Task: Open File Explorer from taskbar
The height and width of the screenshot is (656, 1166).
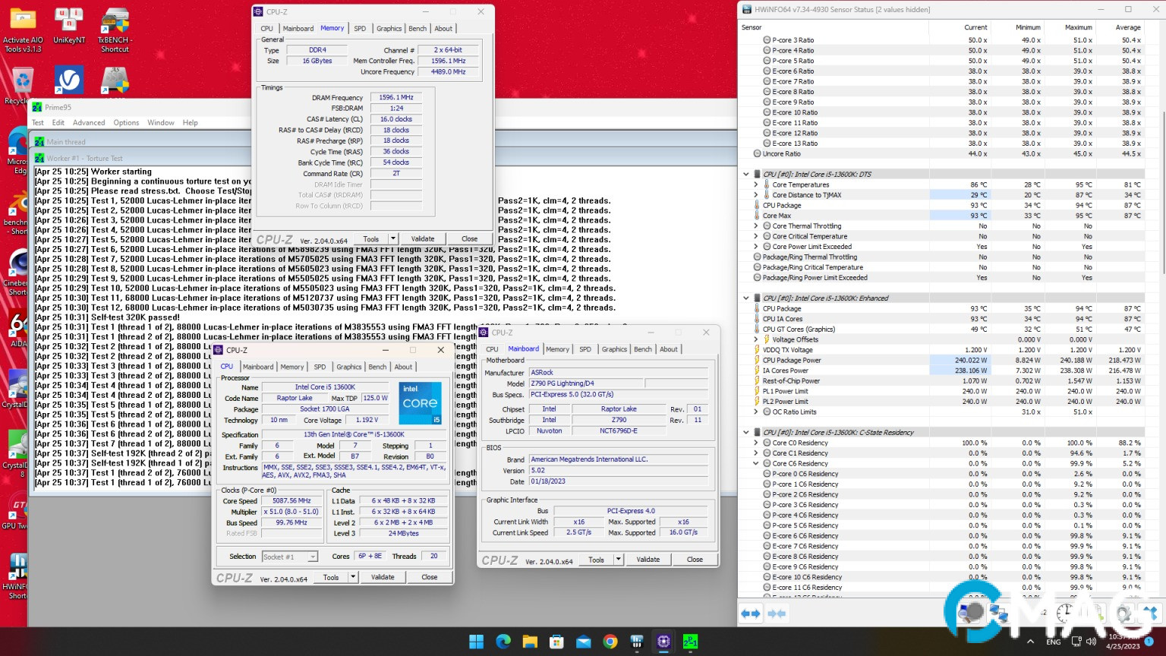Action: [530, 642]
